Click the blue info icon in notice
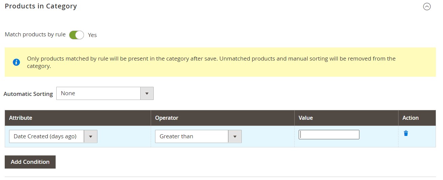The height and width of the screenshot is (180, 443). click(16, 62)
